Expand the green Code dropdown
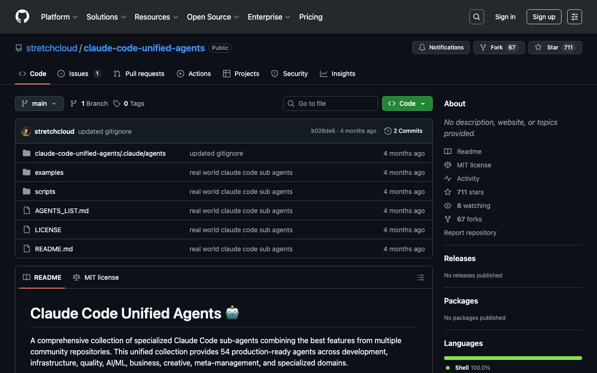Image resolution: width=597 pixels, height=373 pixels. [407, 104]
